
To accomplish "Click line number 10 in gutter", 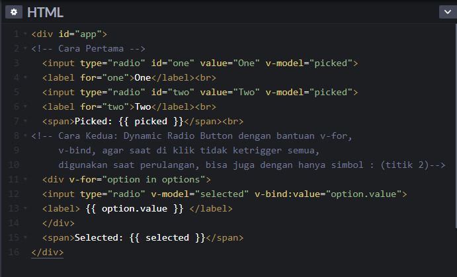I will point(14,165).
